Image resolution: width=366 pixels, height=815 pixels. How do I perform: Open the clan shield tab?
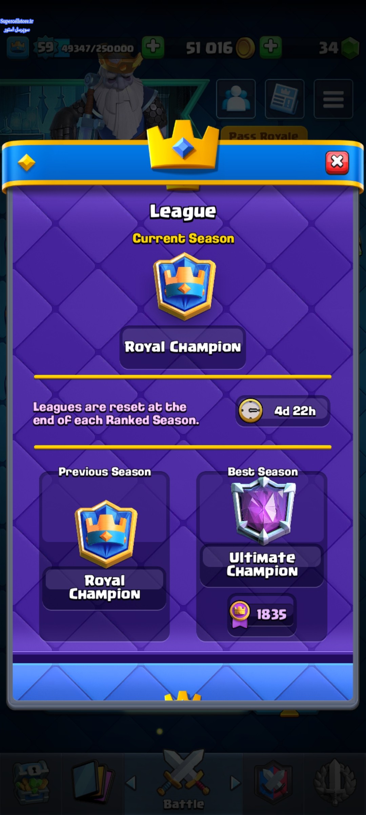pos(273,781)
